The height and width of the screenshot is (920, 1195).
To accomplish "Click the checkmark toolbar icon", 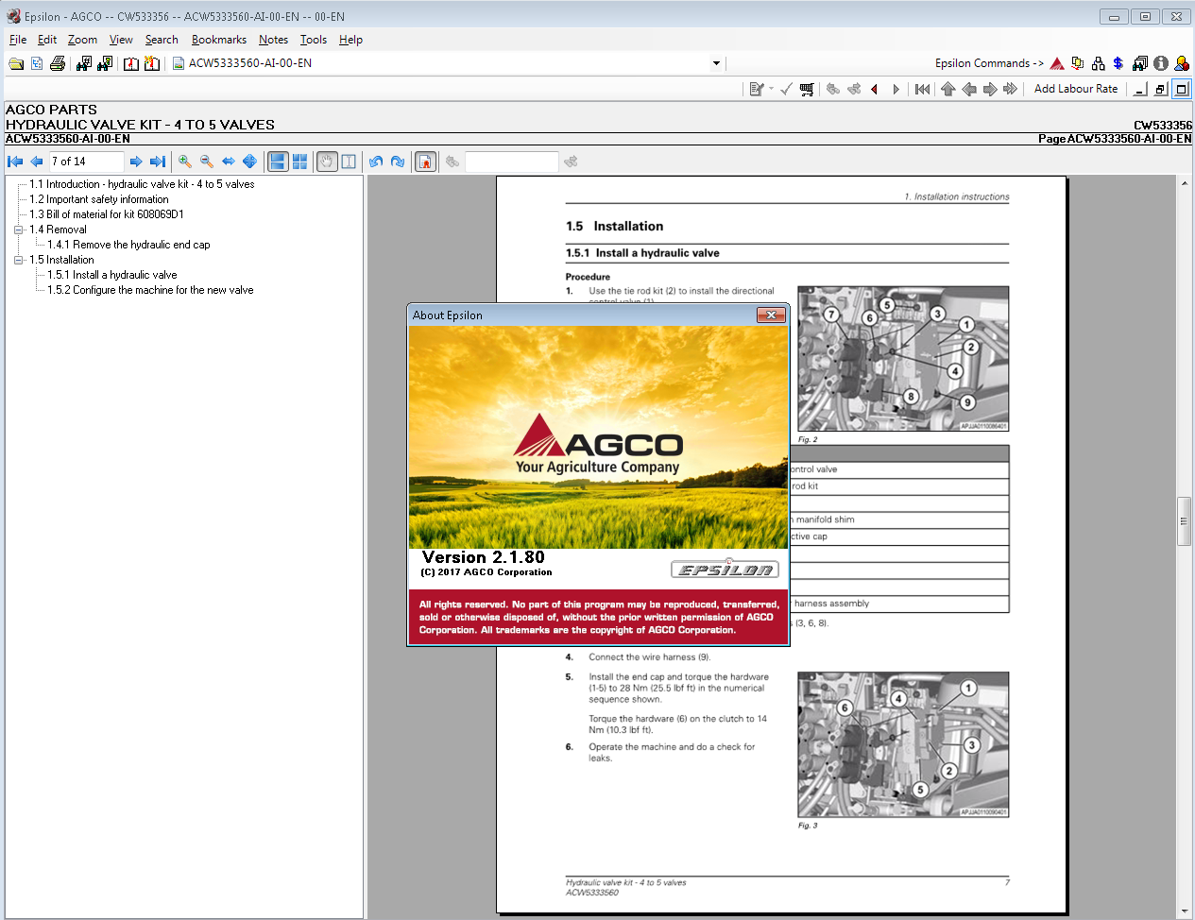I will pos(786,89).
